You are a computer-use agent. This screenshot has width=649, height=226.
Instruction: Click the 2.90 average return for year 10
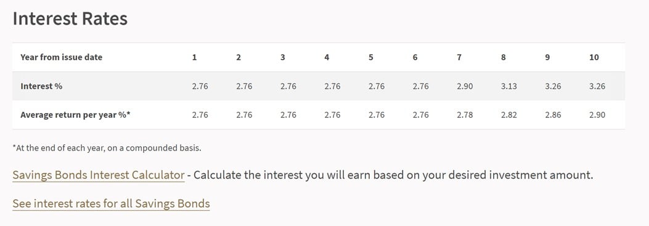coord(597,115)
